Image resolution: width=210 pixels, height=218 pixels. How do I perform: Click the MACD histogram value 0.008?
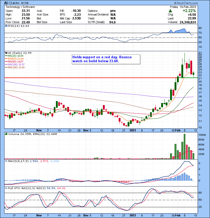coord(55,161)
